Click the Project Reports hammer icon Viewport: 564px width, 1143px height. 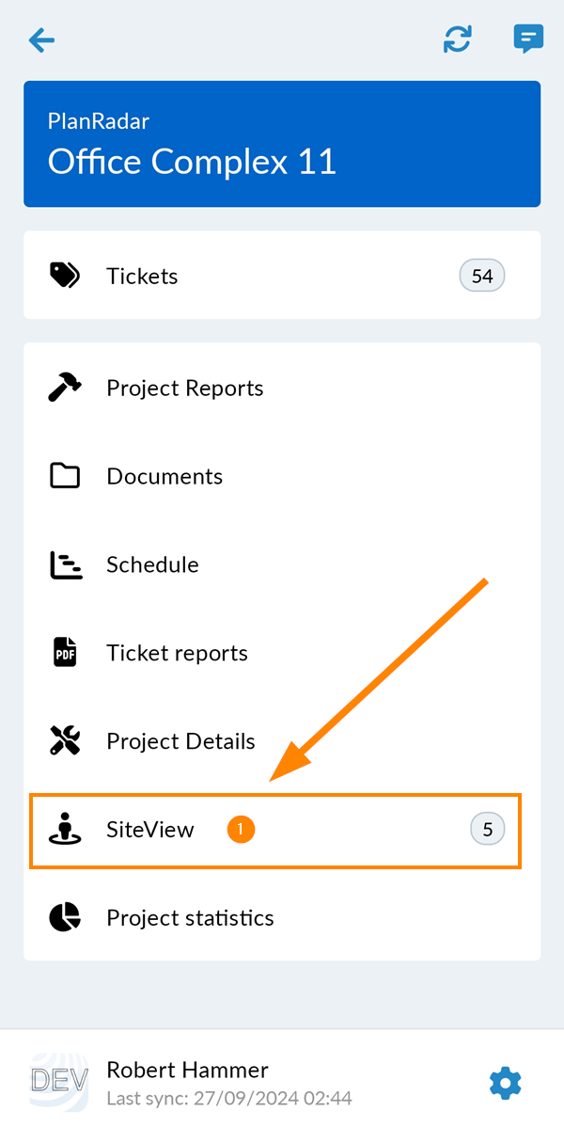65,388
